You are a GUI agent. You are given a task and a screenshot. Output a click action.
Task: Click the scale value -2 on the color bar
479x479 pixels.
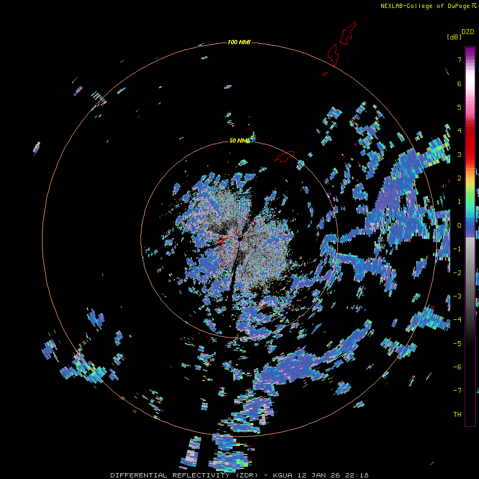(457, 272)
